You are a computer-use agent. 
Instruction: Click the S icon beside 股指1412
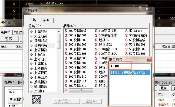(126, 31)
